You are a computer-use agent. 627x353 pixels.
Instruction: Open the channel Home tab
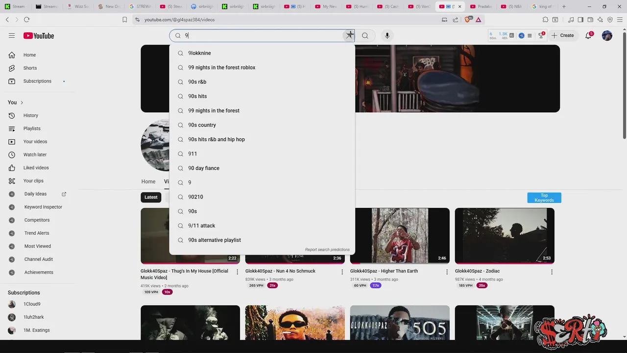tap(148, 181)
